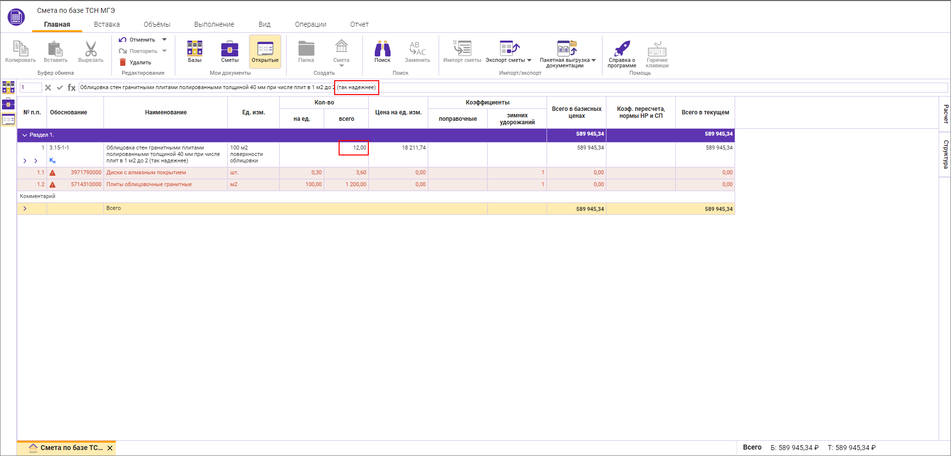The width and height of the screenshot is (951, 456).
Task: Click the fx function icon
Action: coord(72,88)
